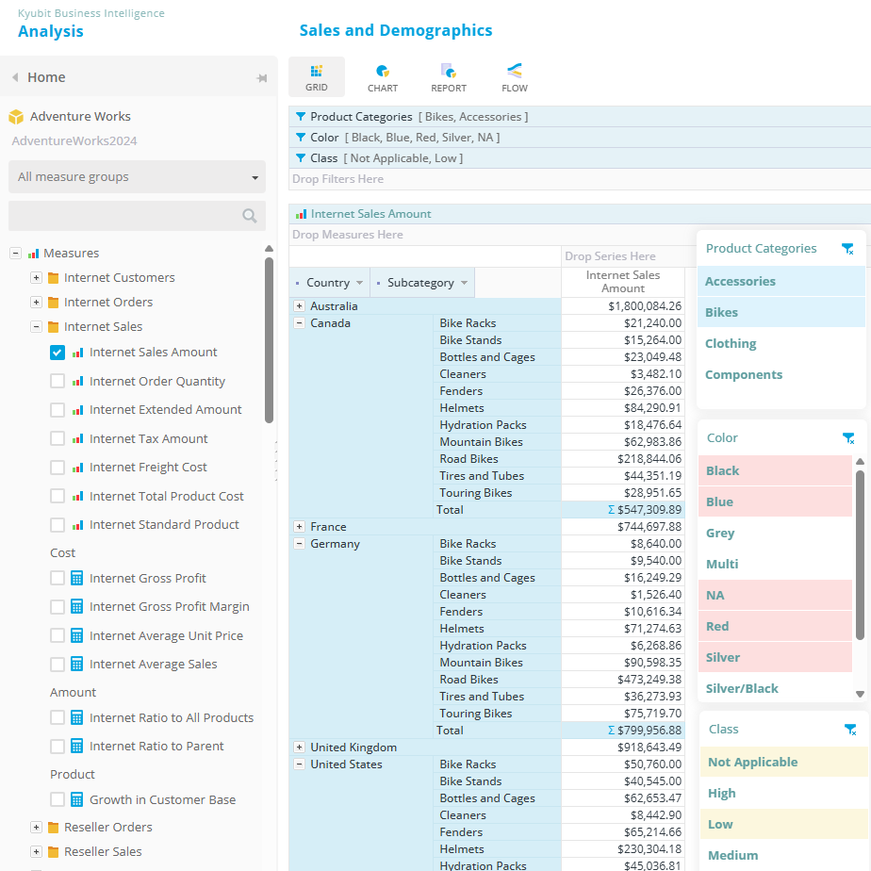Viewport: 871px width, 871px height.
Task: Uncheck Internet Sales Amount measure
Action: pos(58,353)
